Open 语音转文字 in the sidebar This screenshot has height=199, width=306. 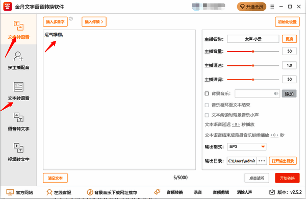(18, 121)
